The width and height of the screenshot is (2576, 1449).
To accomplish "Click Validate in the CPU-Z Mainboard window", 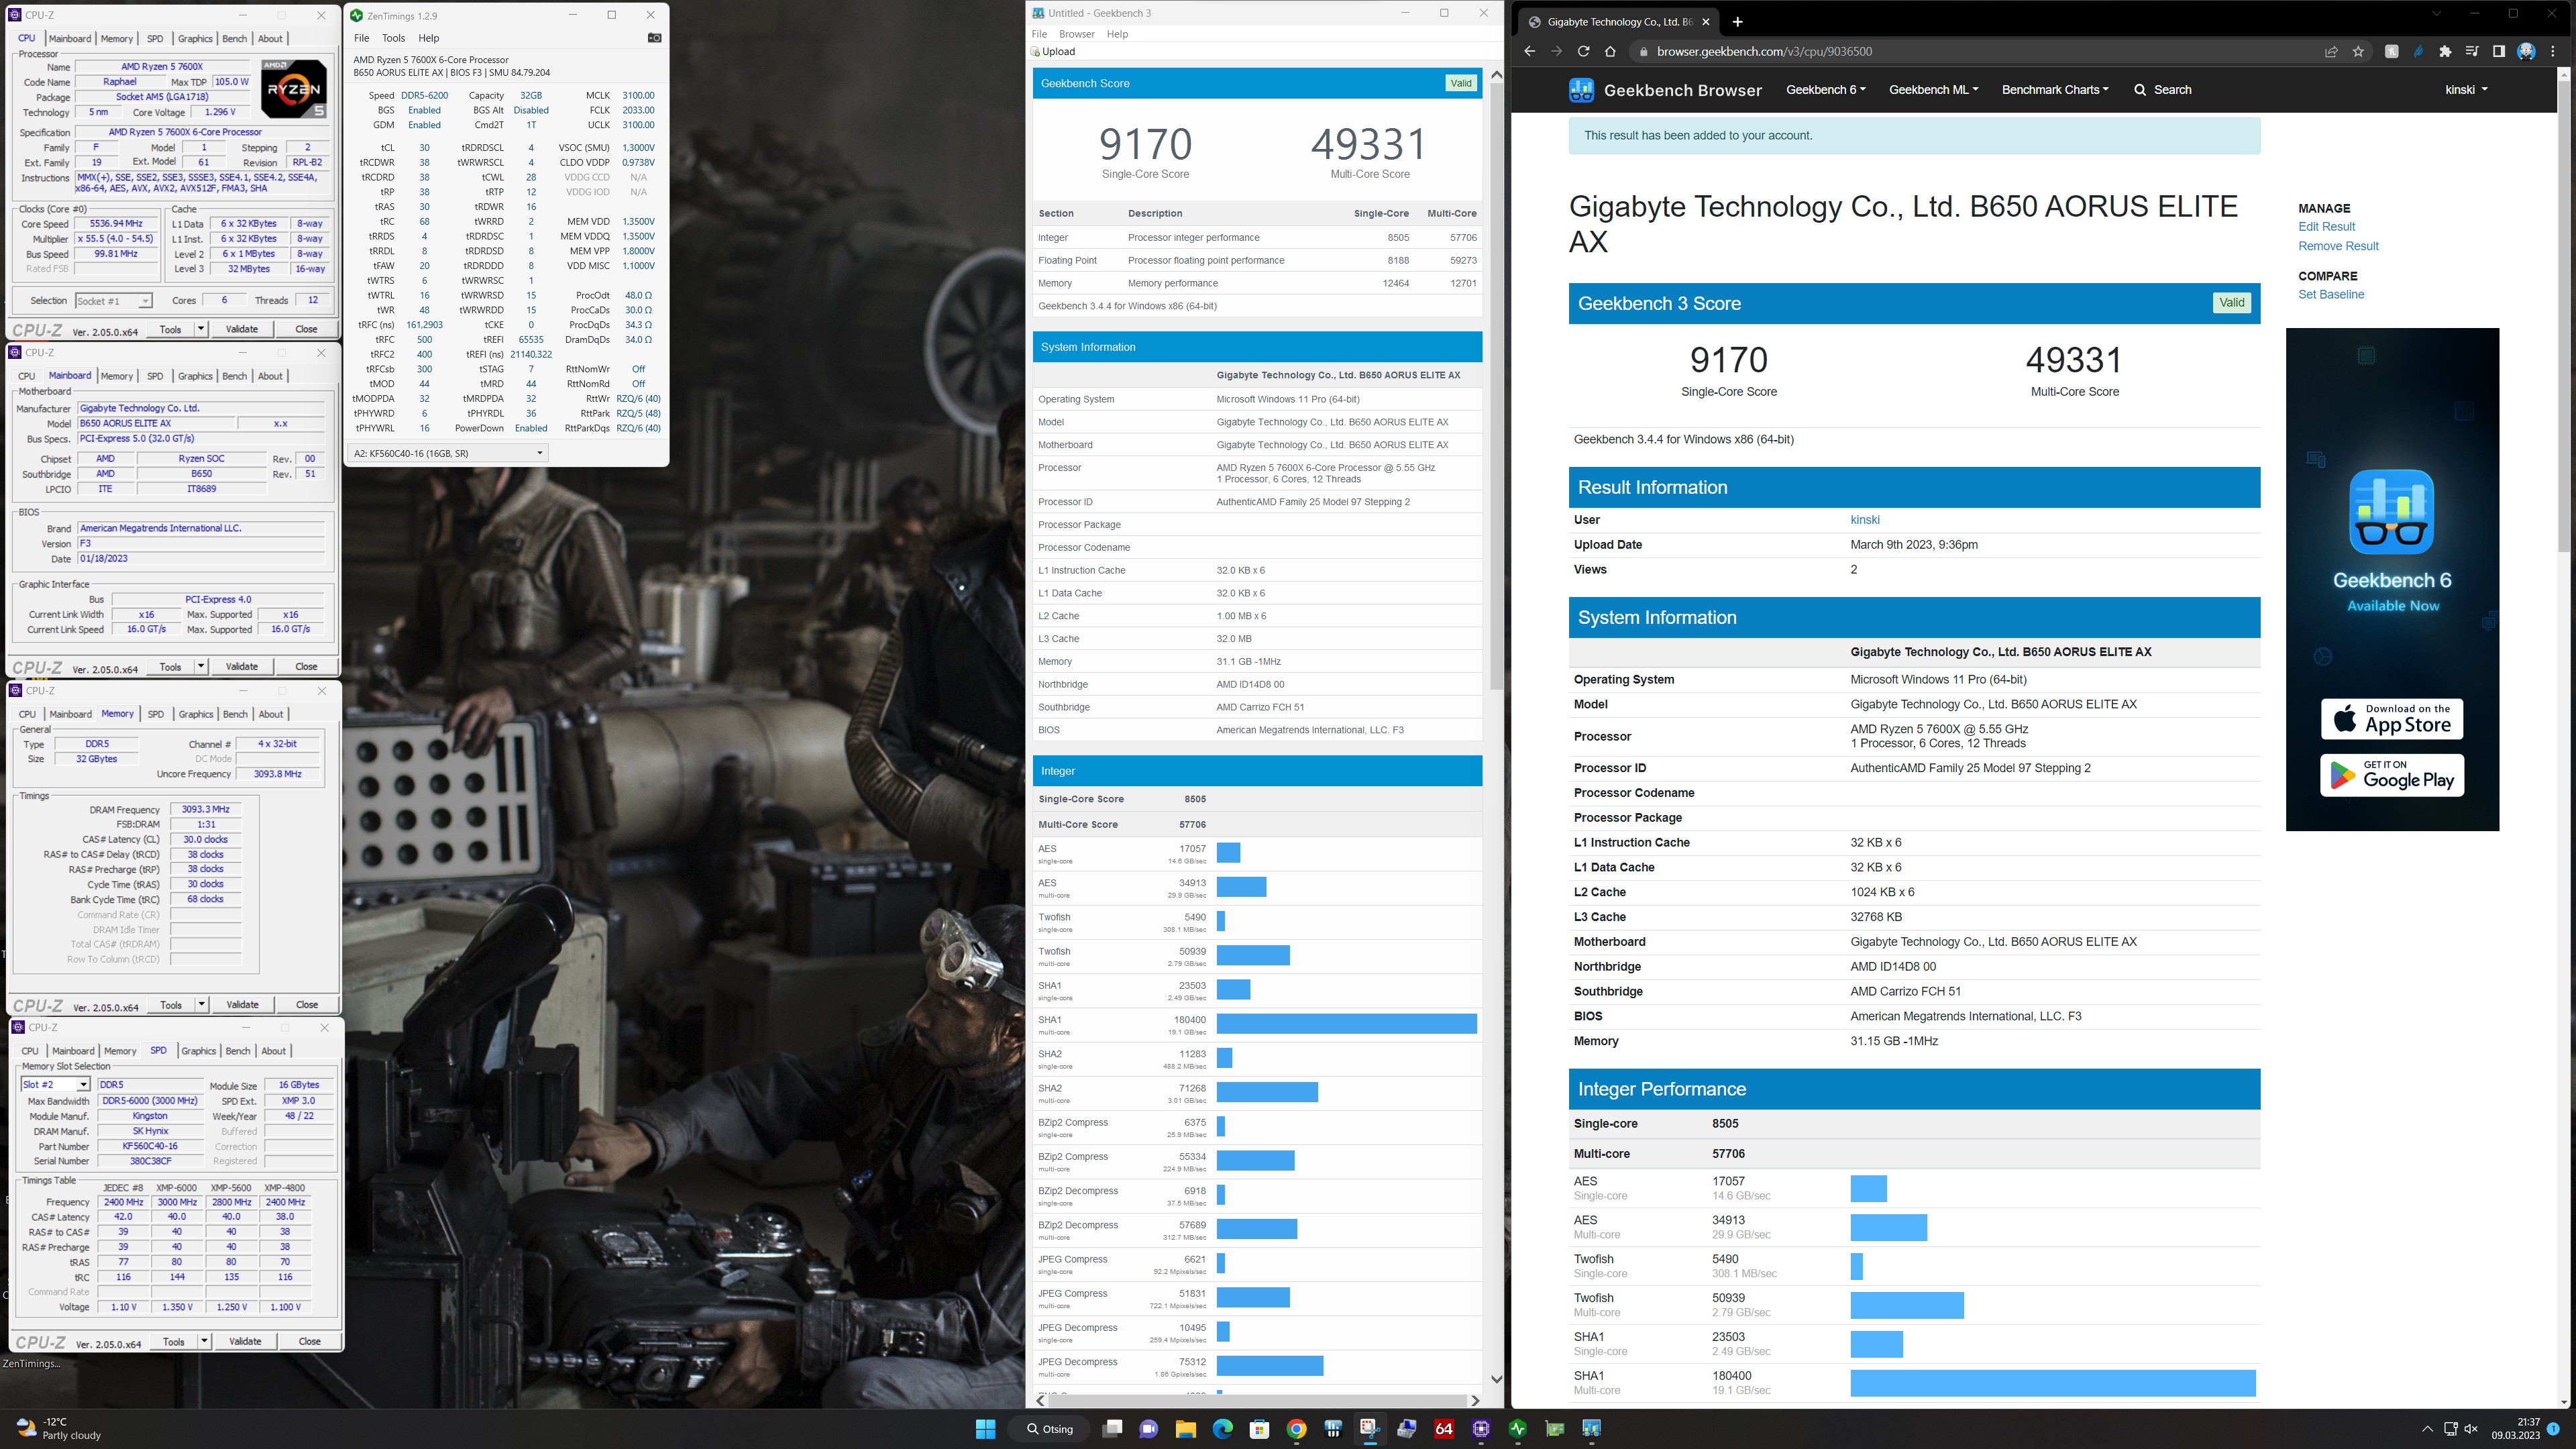I will (242, 666).
